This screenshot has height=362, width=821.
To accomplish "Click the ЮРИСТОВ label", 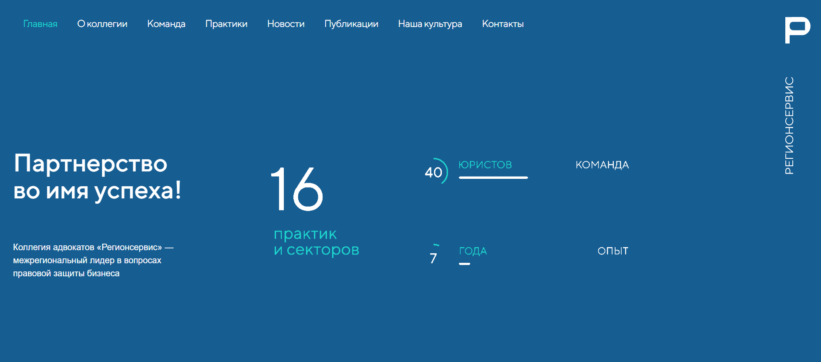I will pyautogui.click(x=485, y=165).
